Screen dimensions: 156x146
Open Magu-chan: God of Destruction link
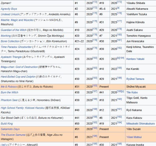pyautogui.click(x=19, y=67)
